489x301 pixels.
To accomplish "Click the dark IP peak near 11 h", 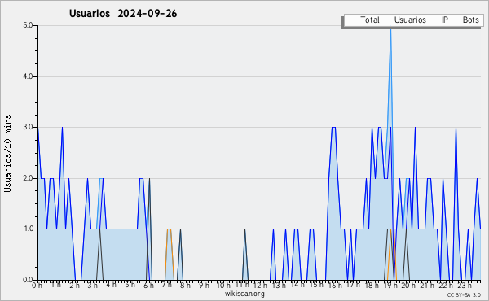I will point(245,229).
